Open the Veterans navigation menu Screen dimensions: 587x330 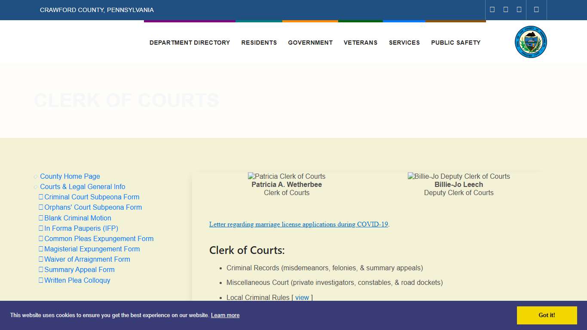click(x=361, y=43)
